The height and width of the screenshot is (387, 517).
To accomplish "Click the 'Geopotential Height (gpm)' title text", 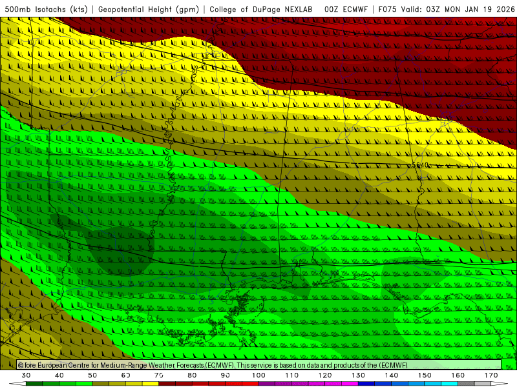I will pyautogui.click(x=149, y=9).
